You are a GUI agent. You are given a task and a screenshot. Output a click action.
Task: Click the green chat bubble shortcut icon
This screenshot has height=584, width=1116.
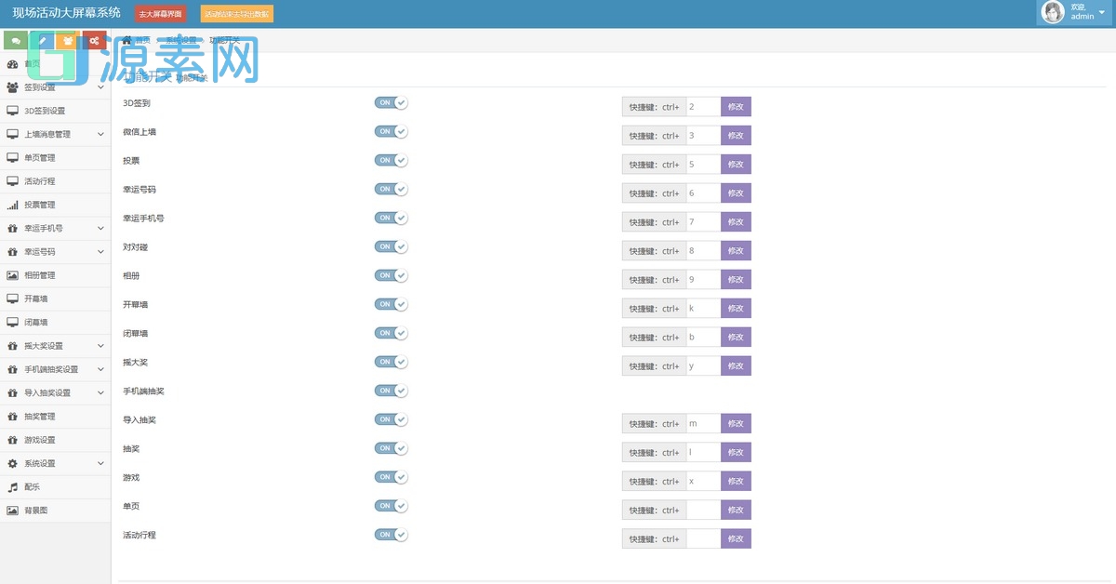[x=16, y=41]
